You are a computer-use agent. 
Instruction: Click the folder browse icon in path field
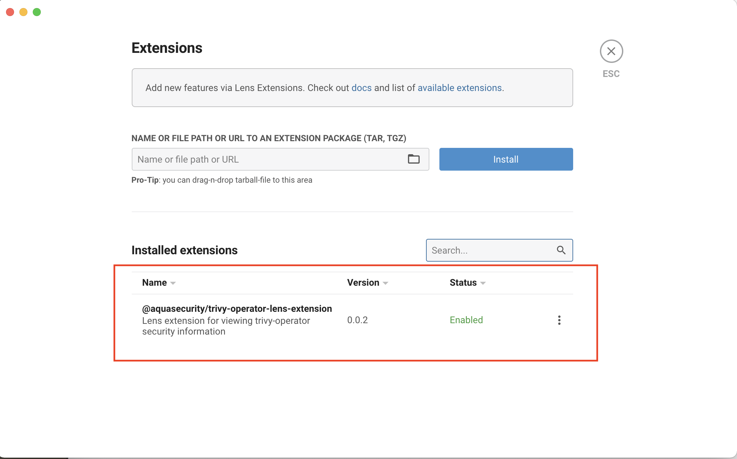click(414, 159)
